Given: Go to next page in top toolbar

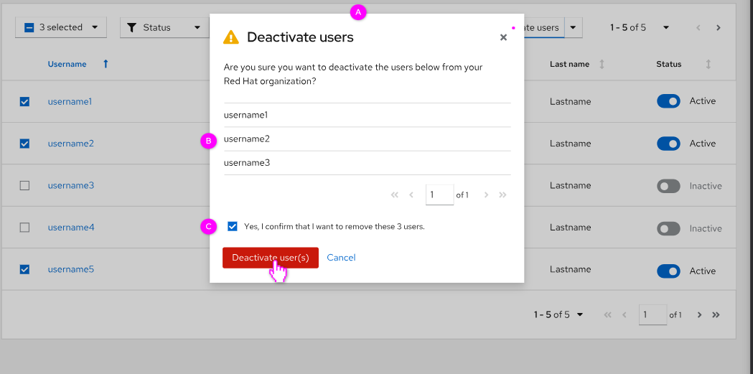Looking at the screenshot, I should (x=719, y=28).
